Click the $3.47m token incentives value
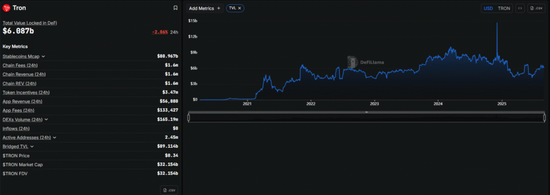The image size is (550, 195). [x=170, y=93]
